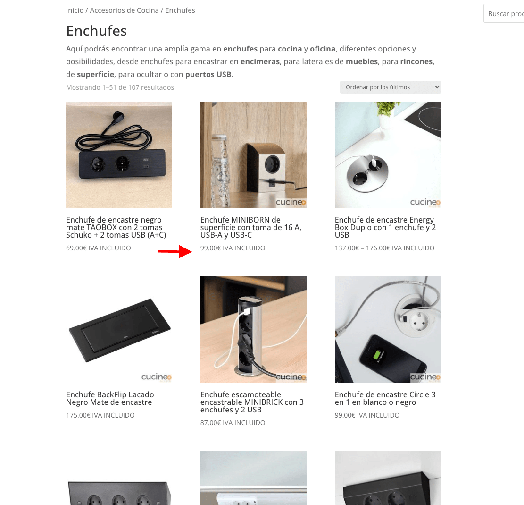Click the bottom-middle white socket strip image

click(x=253, y=478)
